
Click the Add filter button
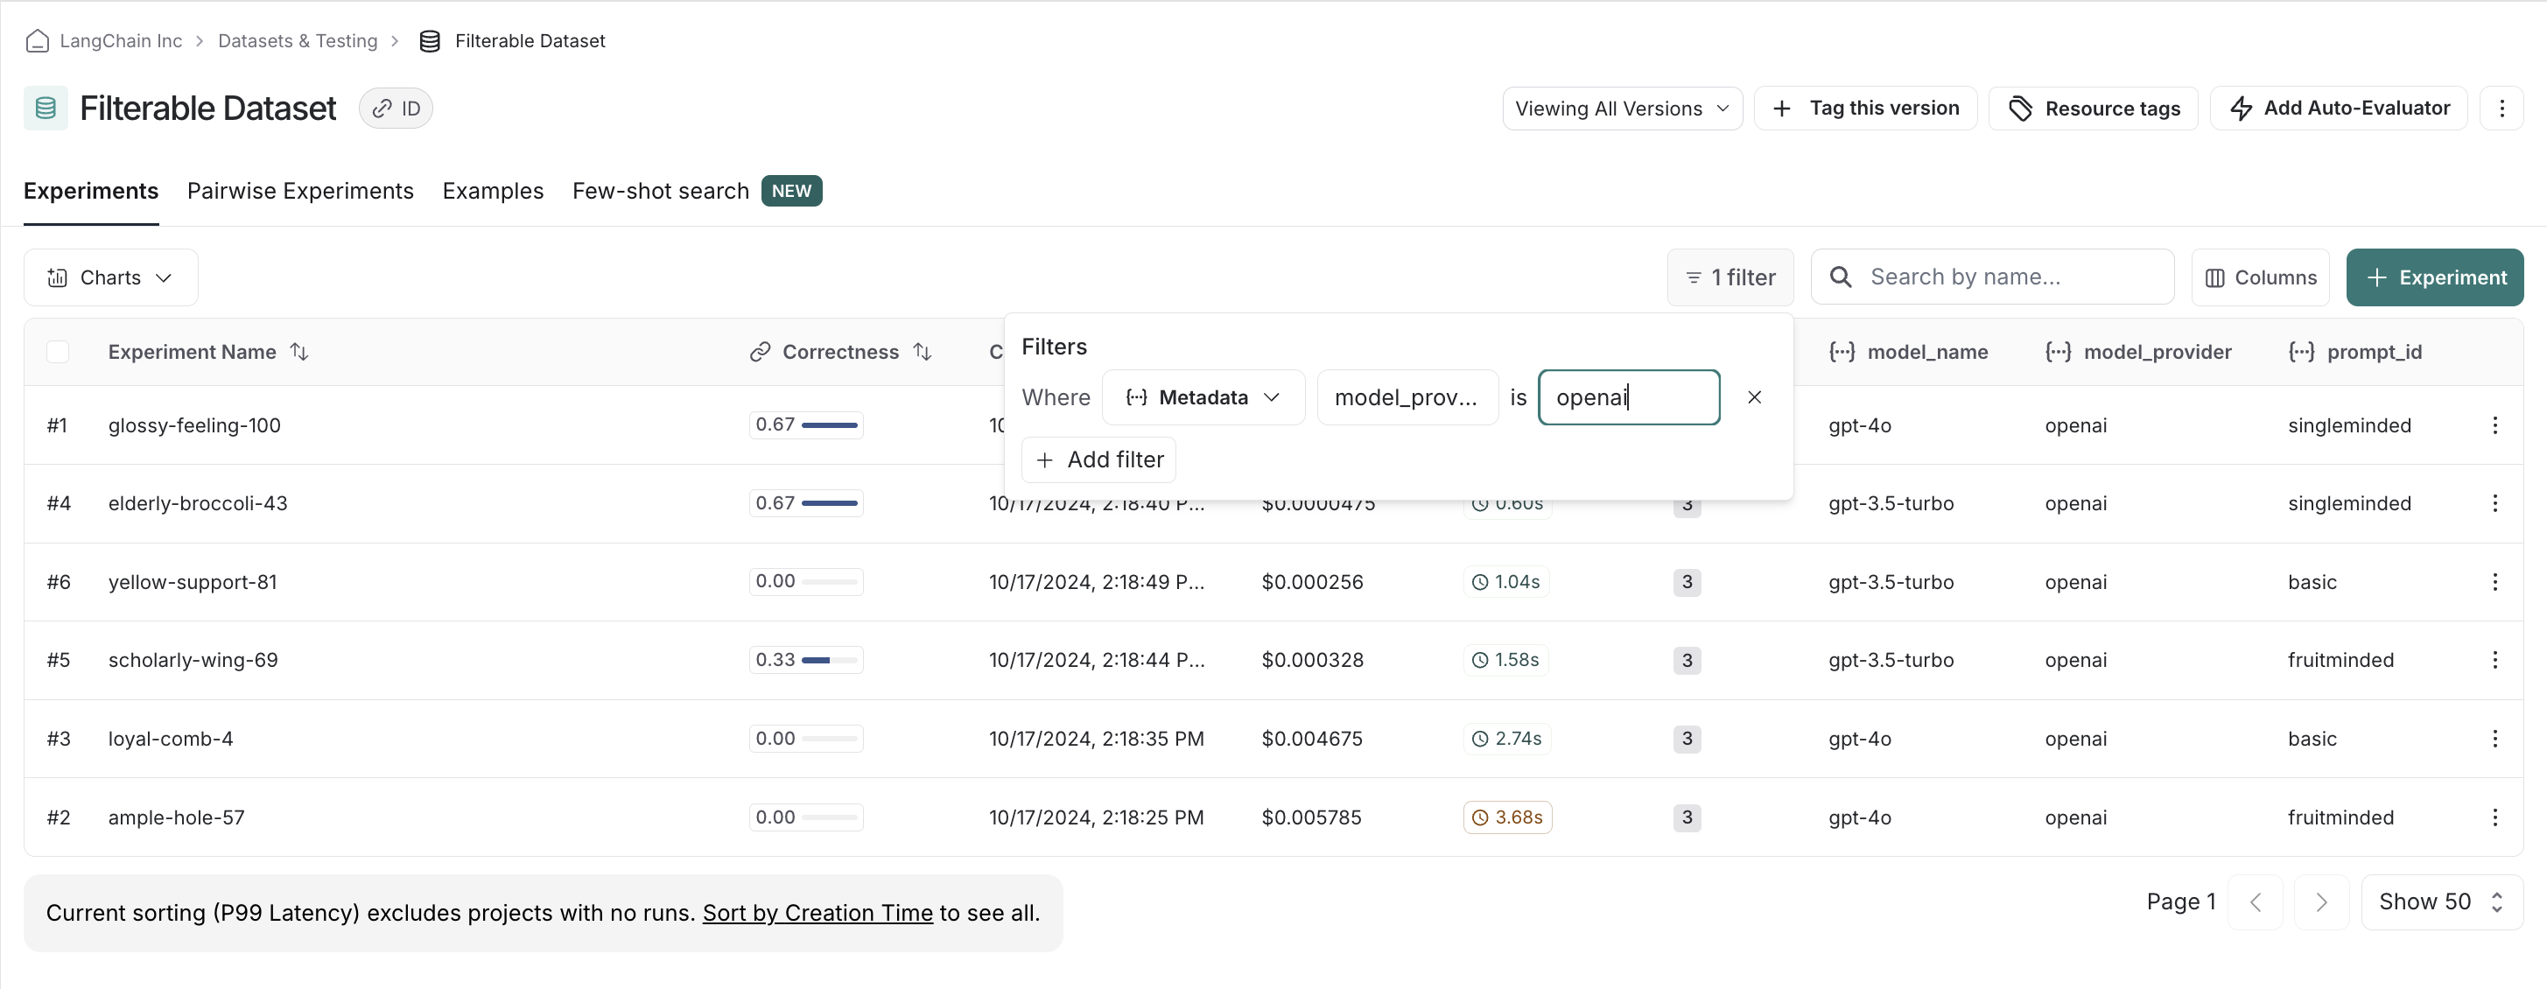point(1098,459)
